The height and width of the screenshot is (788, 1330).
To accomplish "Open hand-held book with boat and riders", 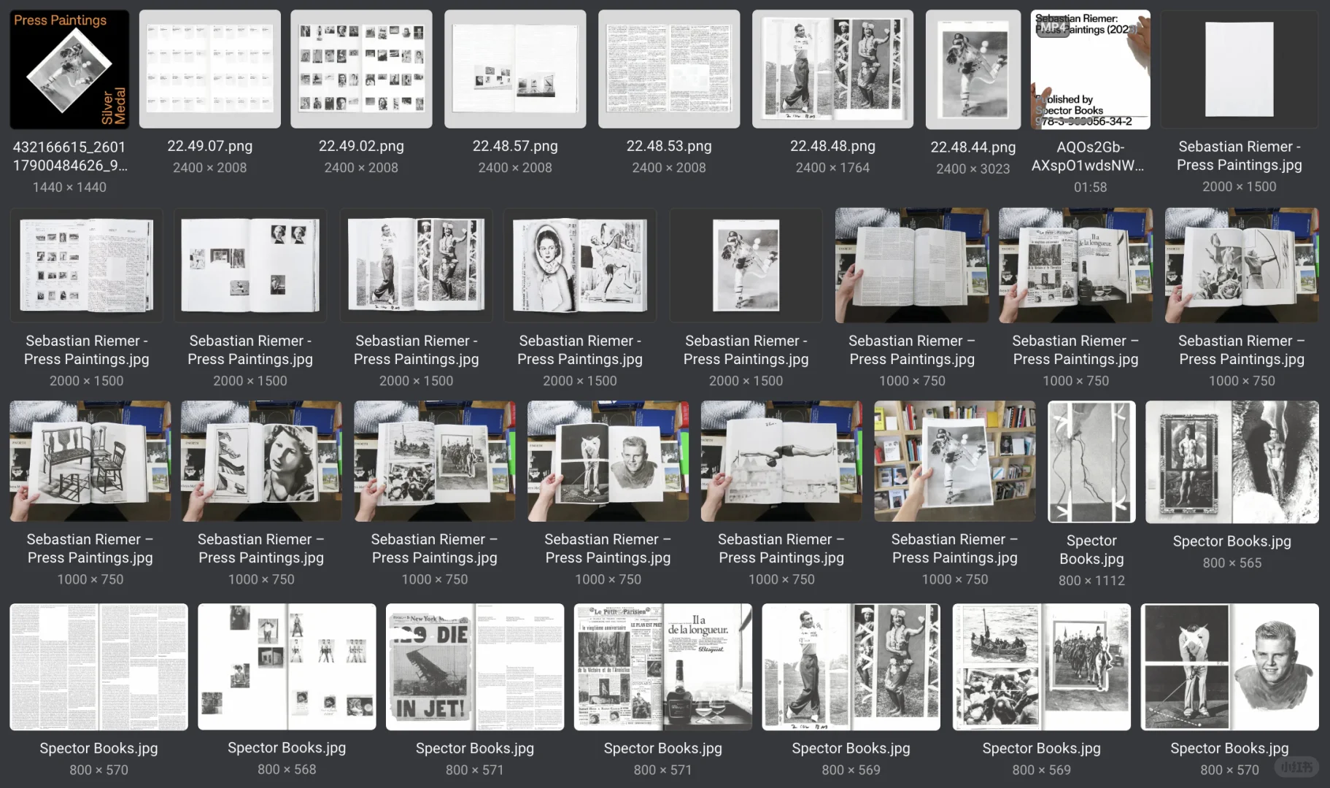I will [435, 461].
